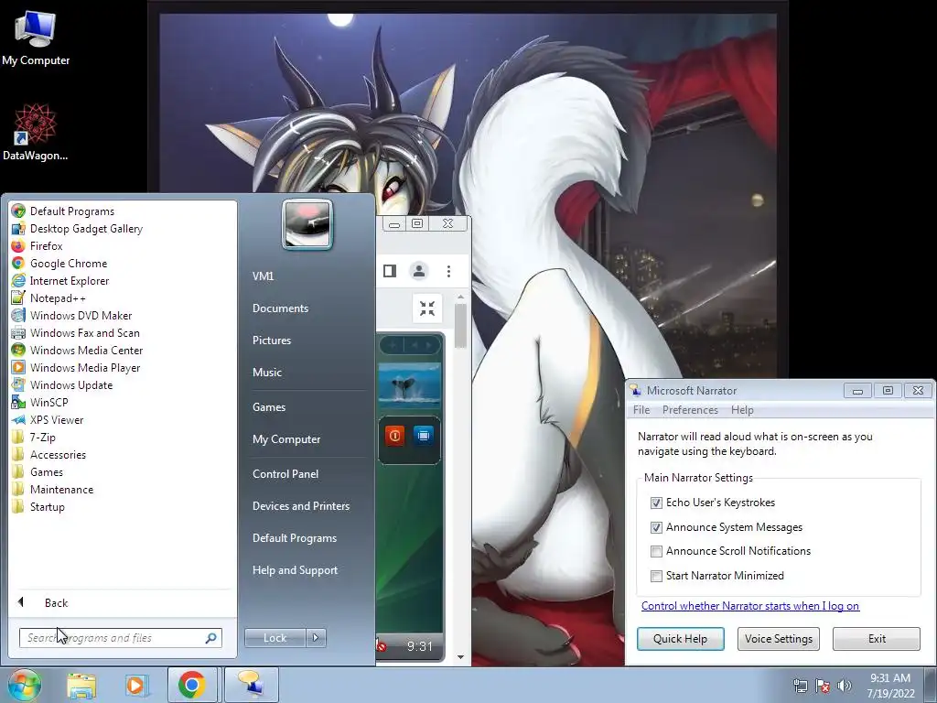Open Narrator's Preferences menu
The height and width of the screenshot is (703, 937).
[690, 410]
